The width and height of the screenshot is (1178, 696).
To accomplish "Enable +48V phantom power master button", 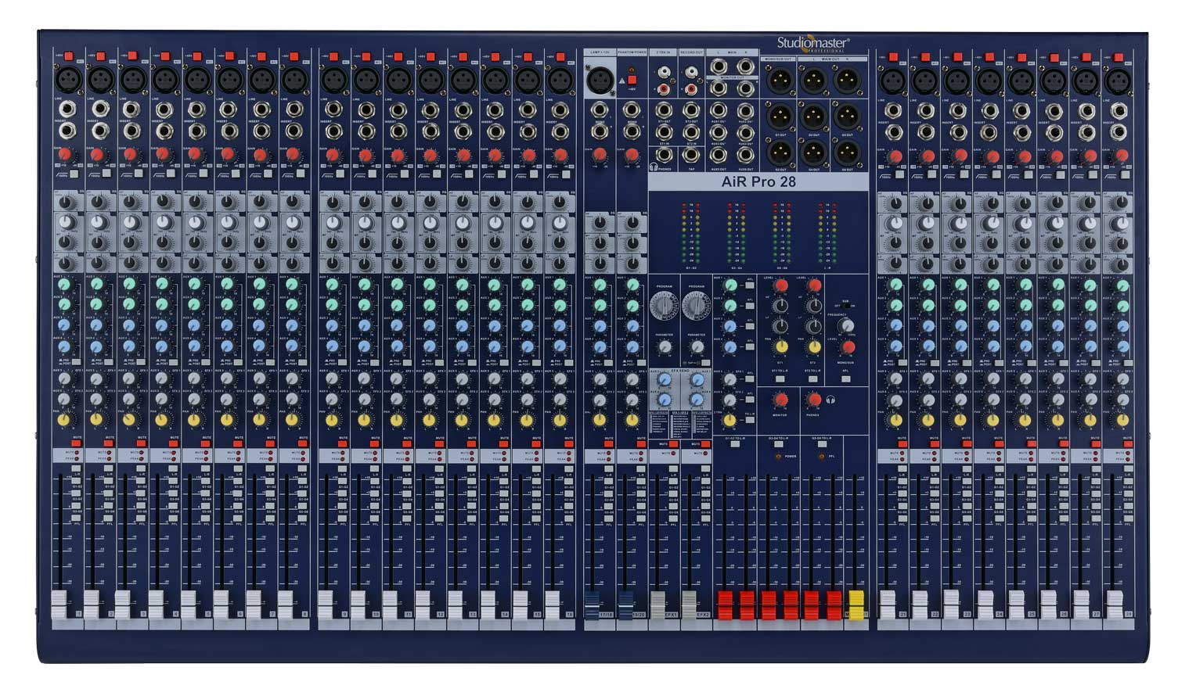I will tap(631, 81).
